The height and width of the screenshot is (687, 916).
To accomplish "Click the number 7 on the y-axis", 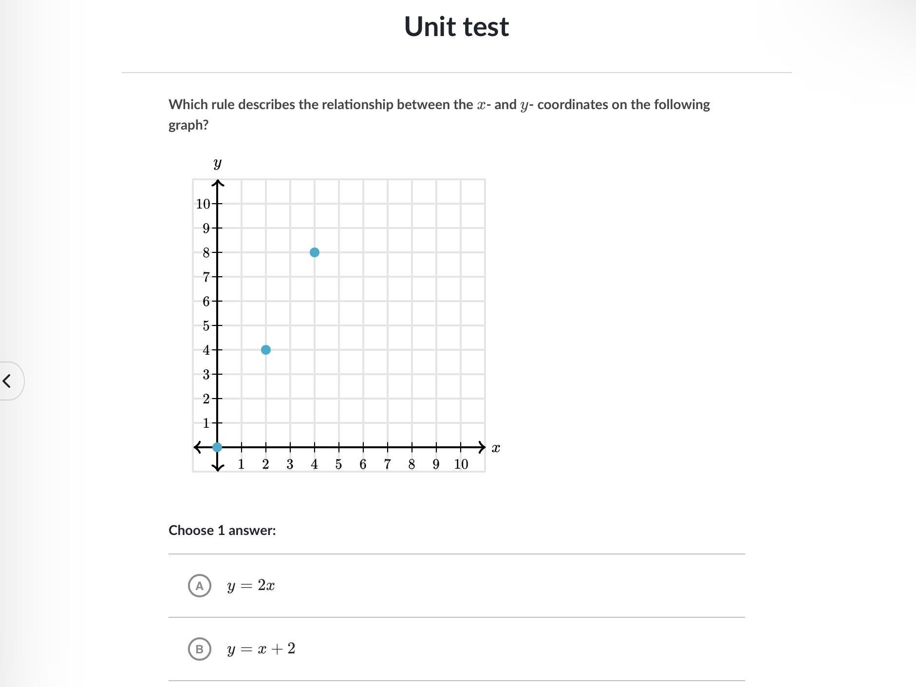I will click(206, 277).
